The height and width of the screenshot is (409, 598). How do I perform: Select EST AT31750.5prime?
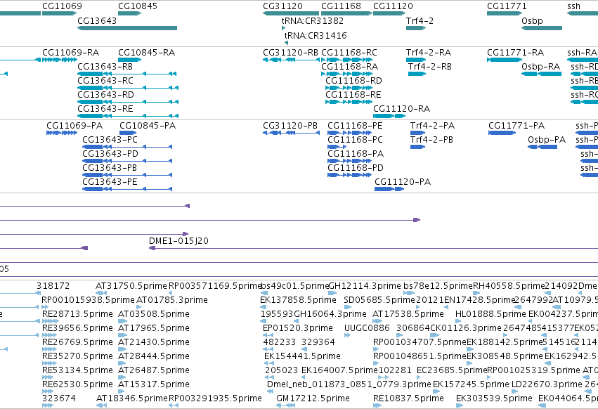[x=131, y=286]
